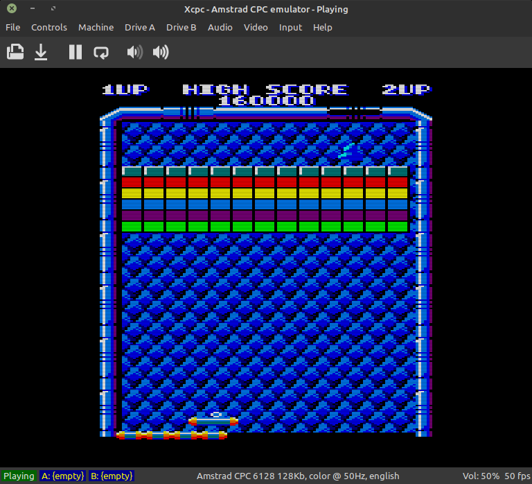Click the 50 fps status entry
This screenshot has width=532, height=484.
pos(517,476)
